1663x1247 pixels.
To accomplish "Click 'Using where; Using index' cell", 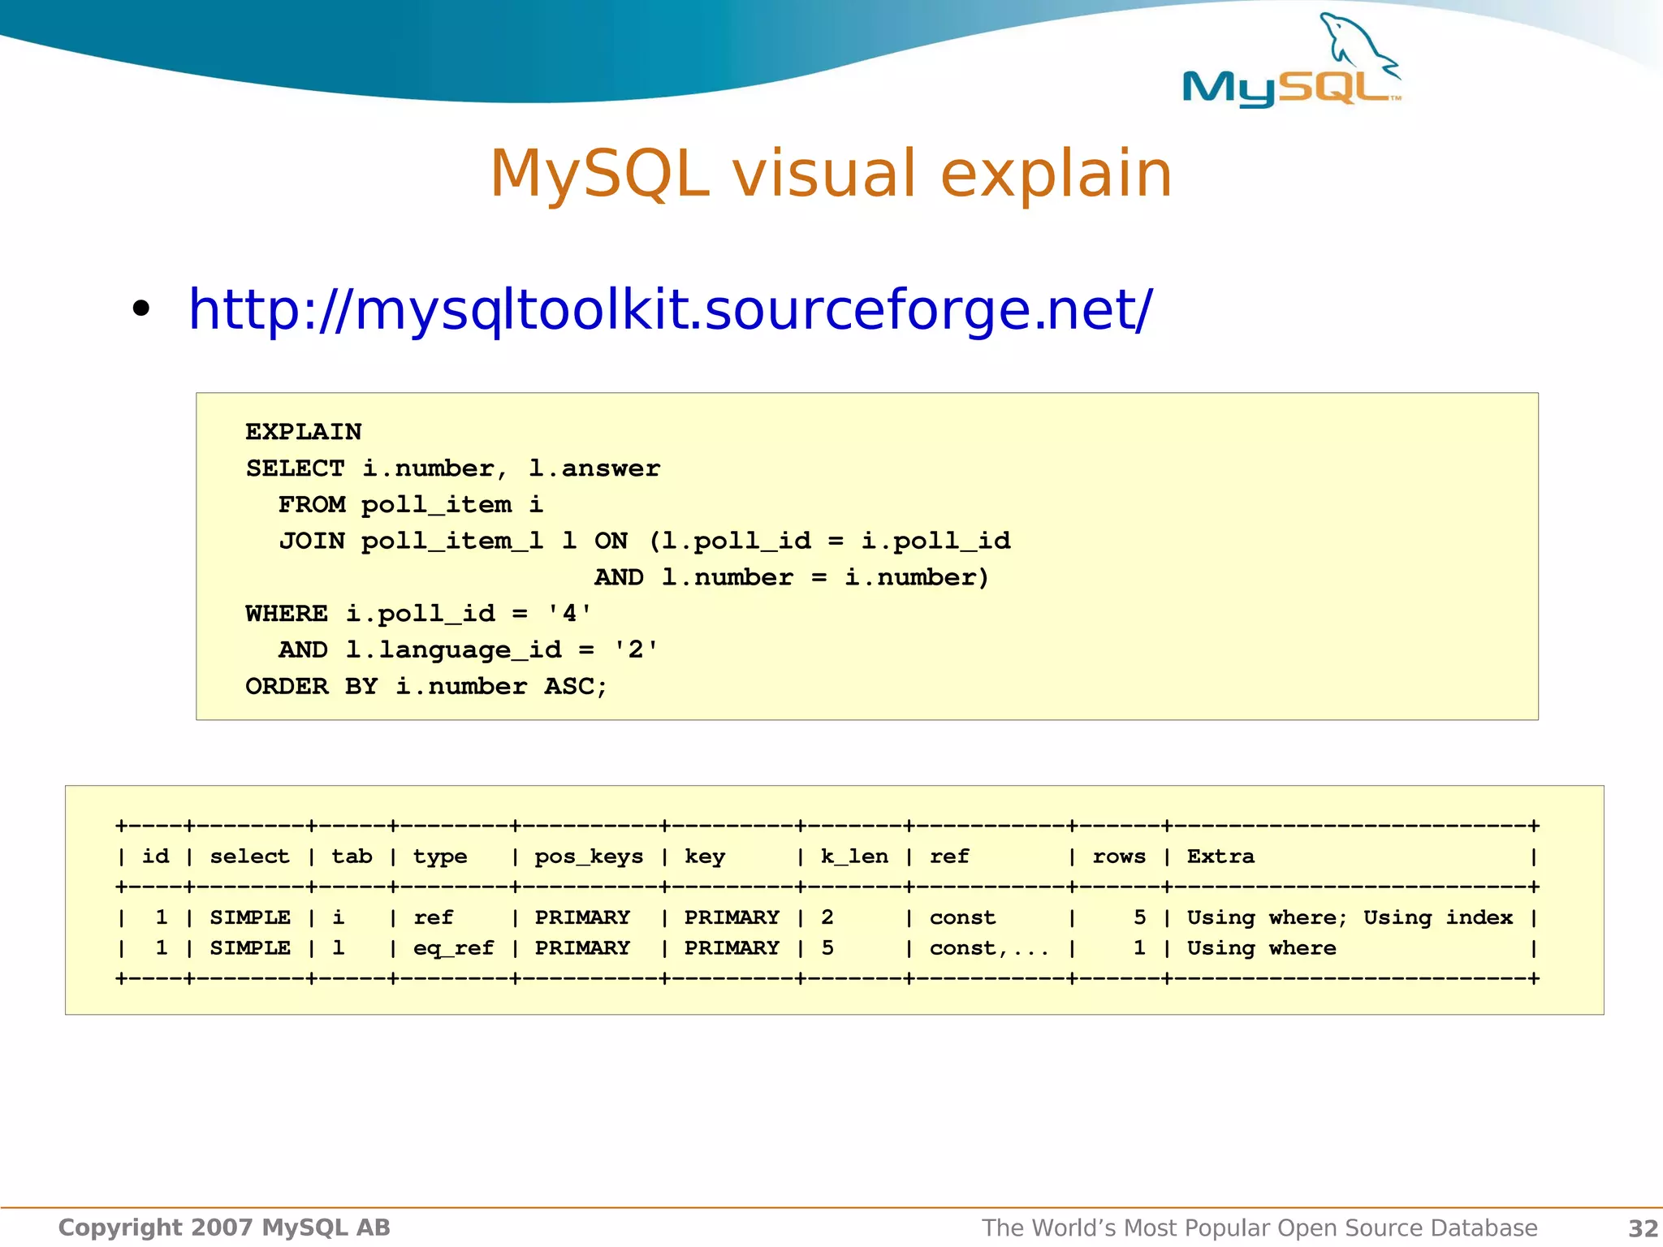I will [x=1350, y=918].
